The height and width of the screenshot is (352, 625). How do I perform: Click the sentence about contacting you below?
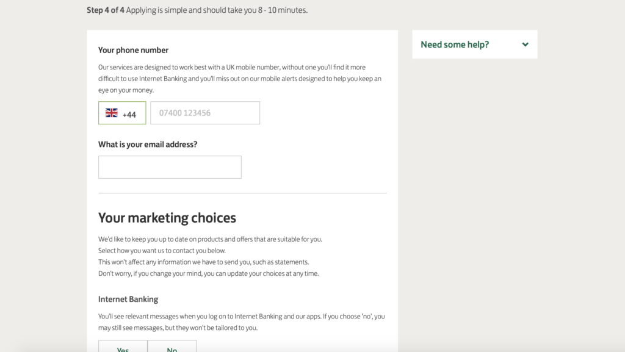coord(162,251)
